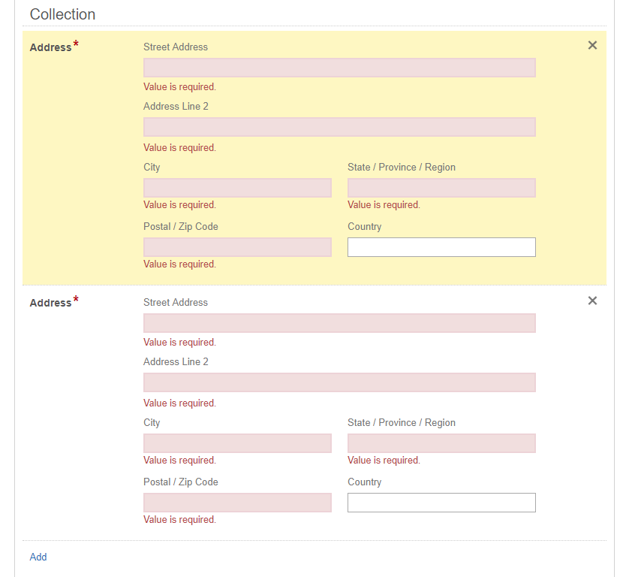The height and width of the screenshot is (577, 626).
Task: Click the Collection section heading
Action: click(62, 14)
